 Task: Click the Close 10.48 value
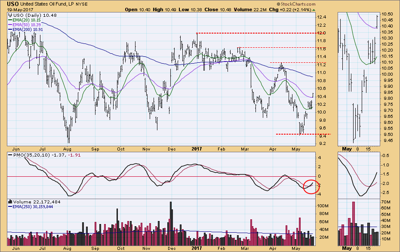pyautogui.click(x=218, y=9)
